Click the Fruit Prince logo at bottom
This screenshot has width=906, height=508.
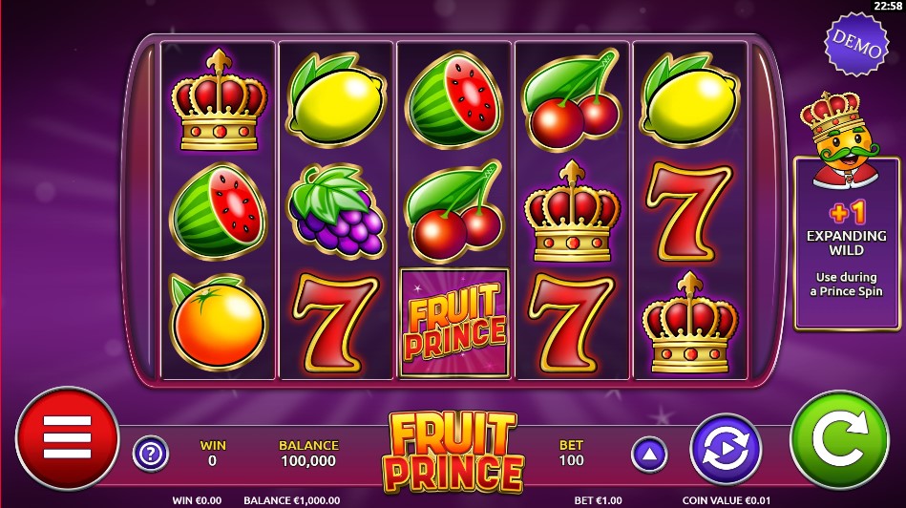453,452
